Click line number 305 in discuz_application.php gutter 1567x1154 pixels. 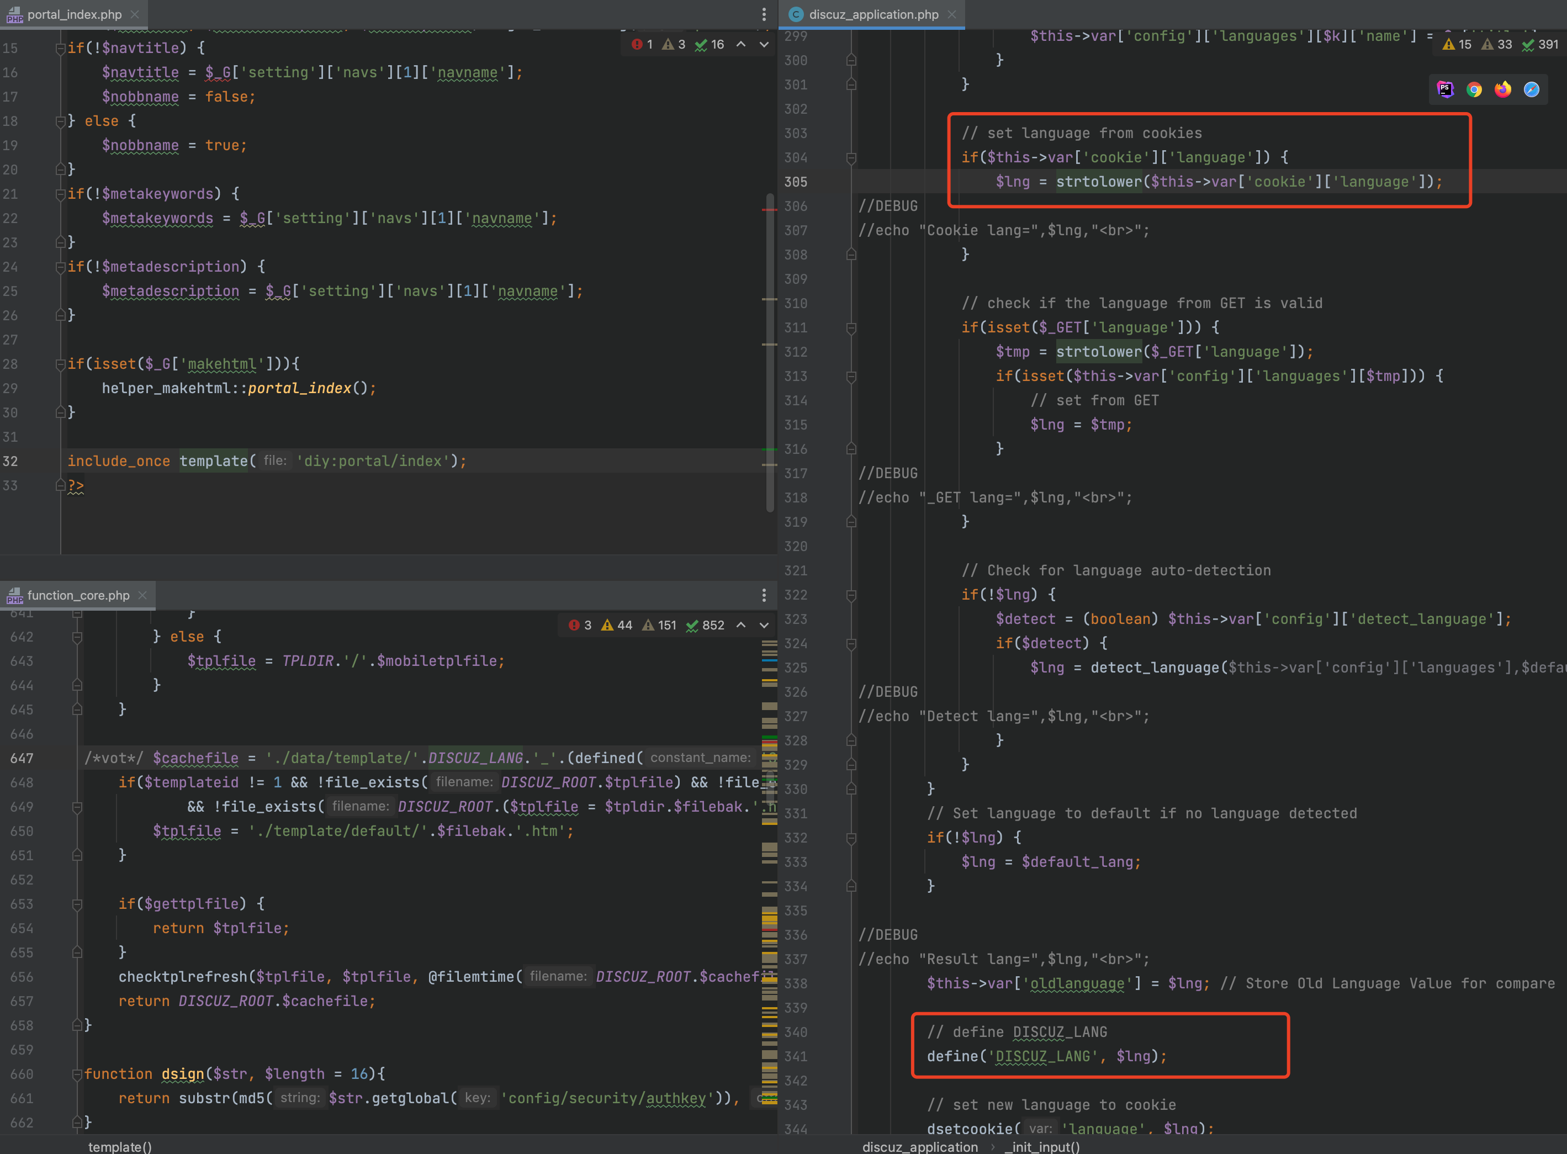796,182
